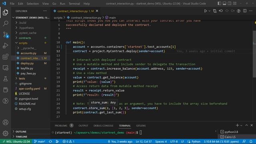Switch to GITLENS panel tab
Screen dimensions: 256x144
(x=141, y=126)
